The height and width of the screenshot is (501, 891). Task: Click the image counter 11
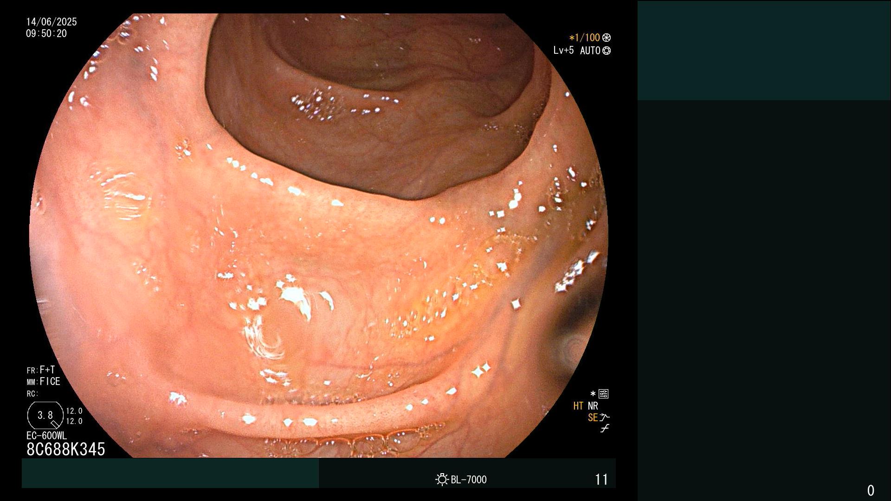[601, 479]
